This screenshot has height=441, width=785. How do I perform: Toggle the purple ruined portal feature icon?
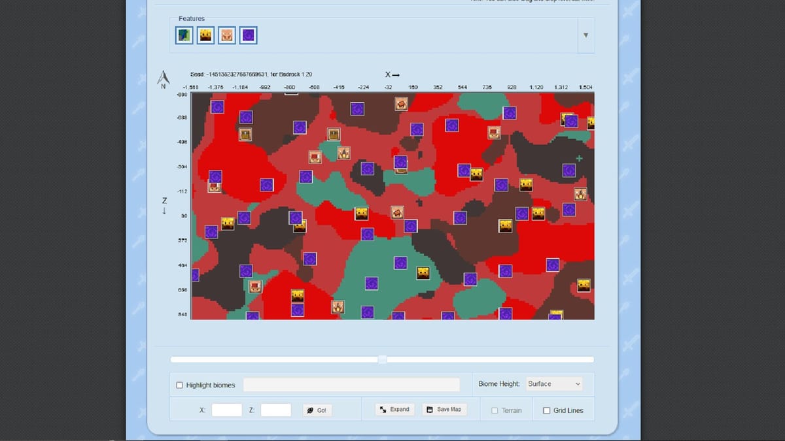tap(248, 35)
